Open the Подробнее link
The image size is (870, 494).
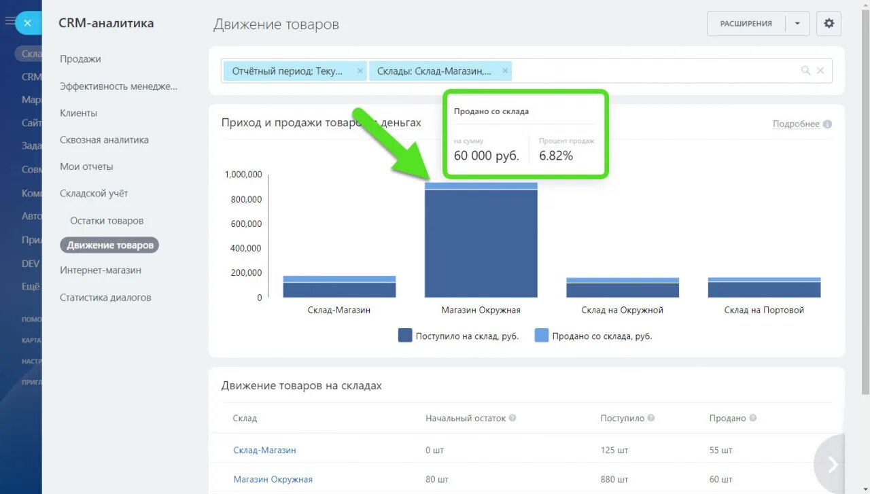click(x=796, y=124)
